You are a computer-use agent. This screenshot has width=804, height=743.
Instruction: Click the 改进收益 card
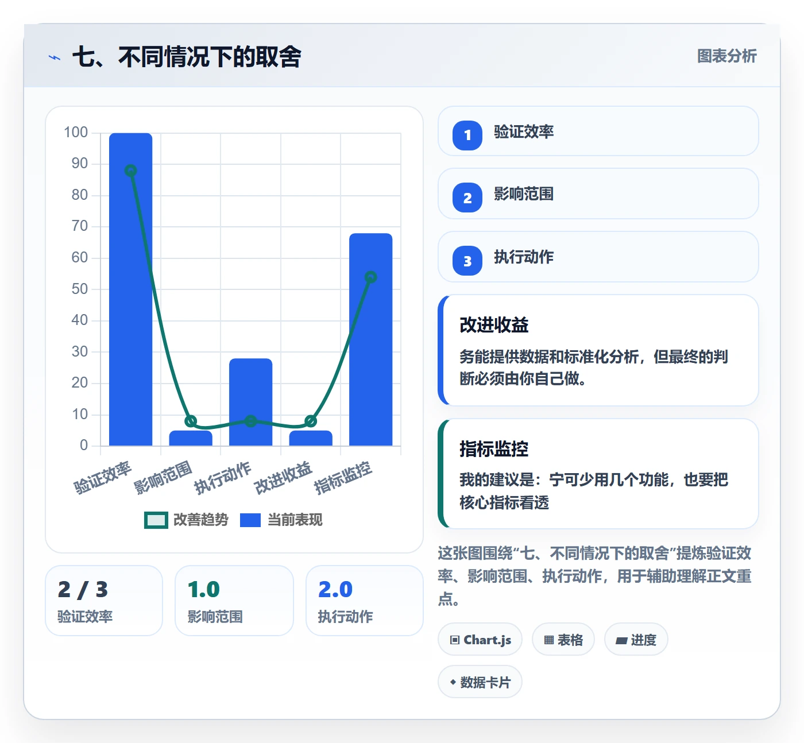(x=598, y=350)
